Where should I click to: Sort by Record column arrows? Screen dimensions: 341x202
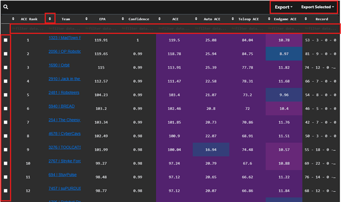click(x=305, y=19)
